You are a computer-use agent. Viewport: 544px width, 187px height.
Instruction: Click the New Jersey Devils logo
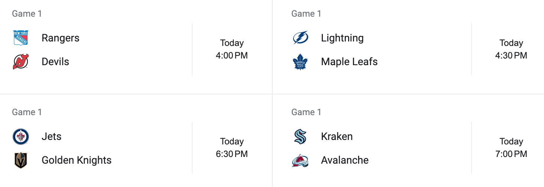click(x=20, y=61)
